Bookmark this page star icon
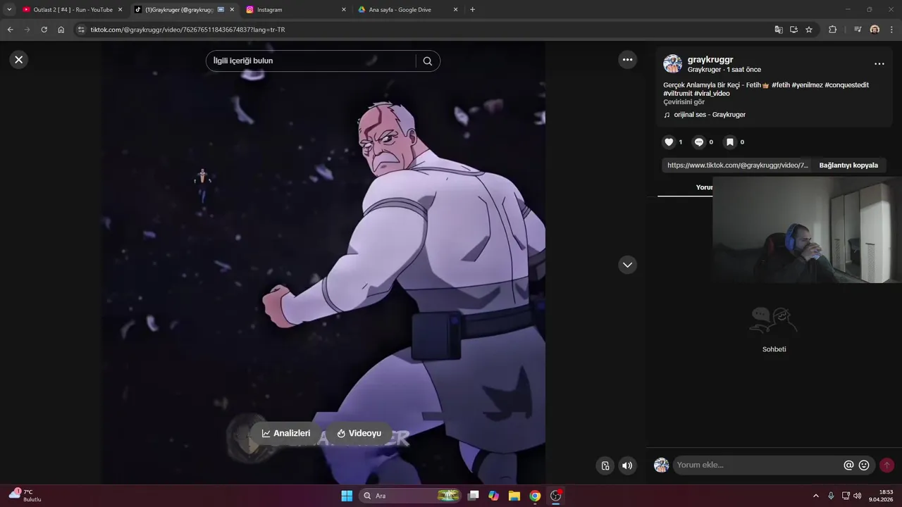This screenshot has width=902, height=507. 809,30
